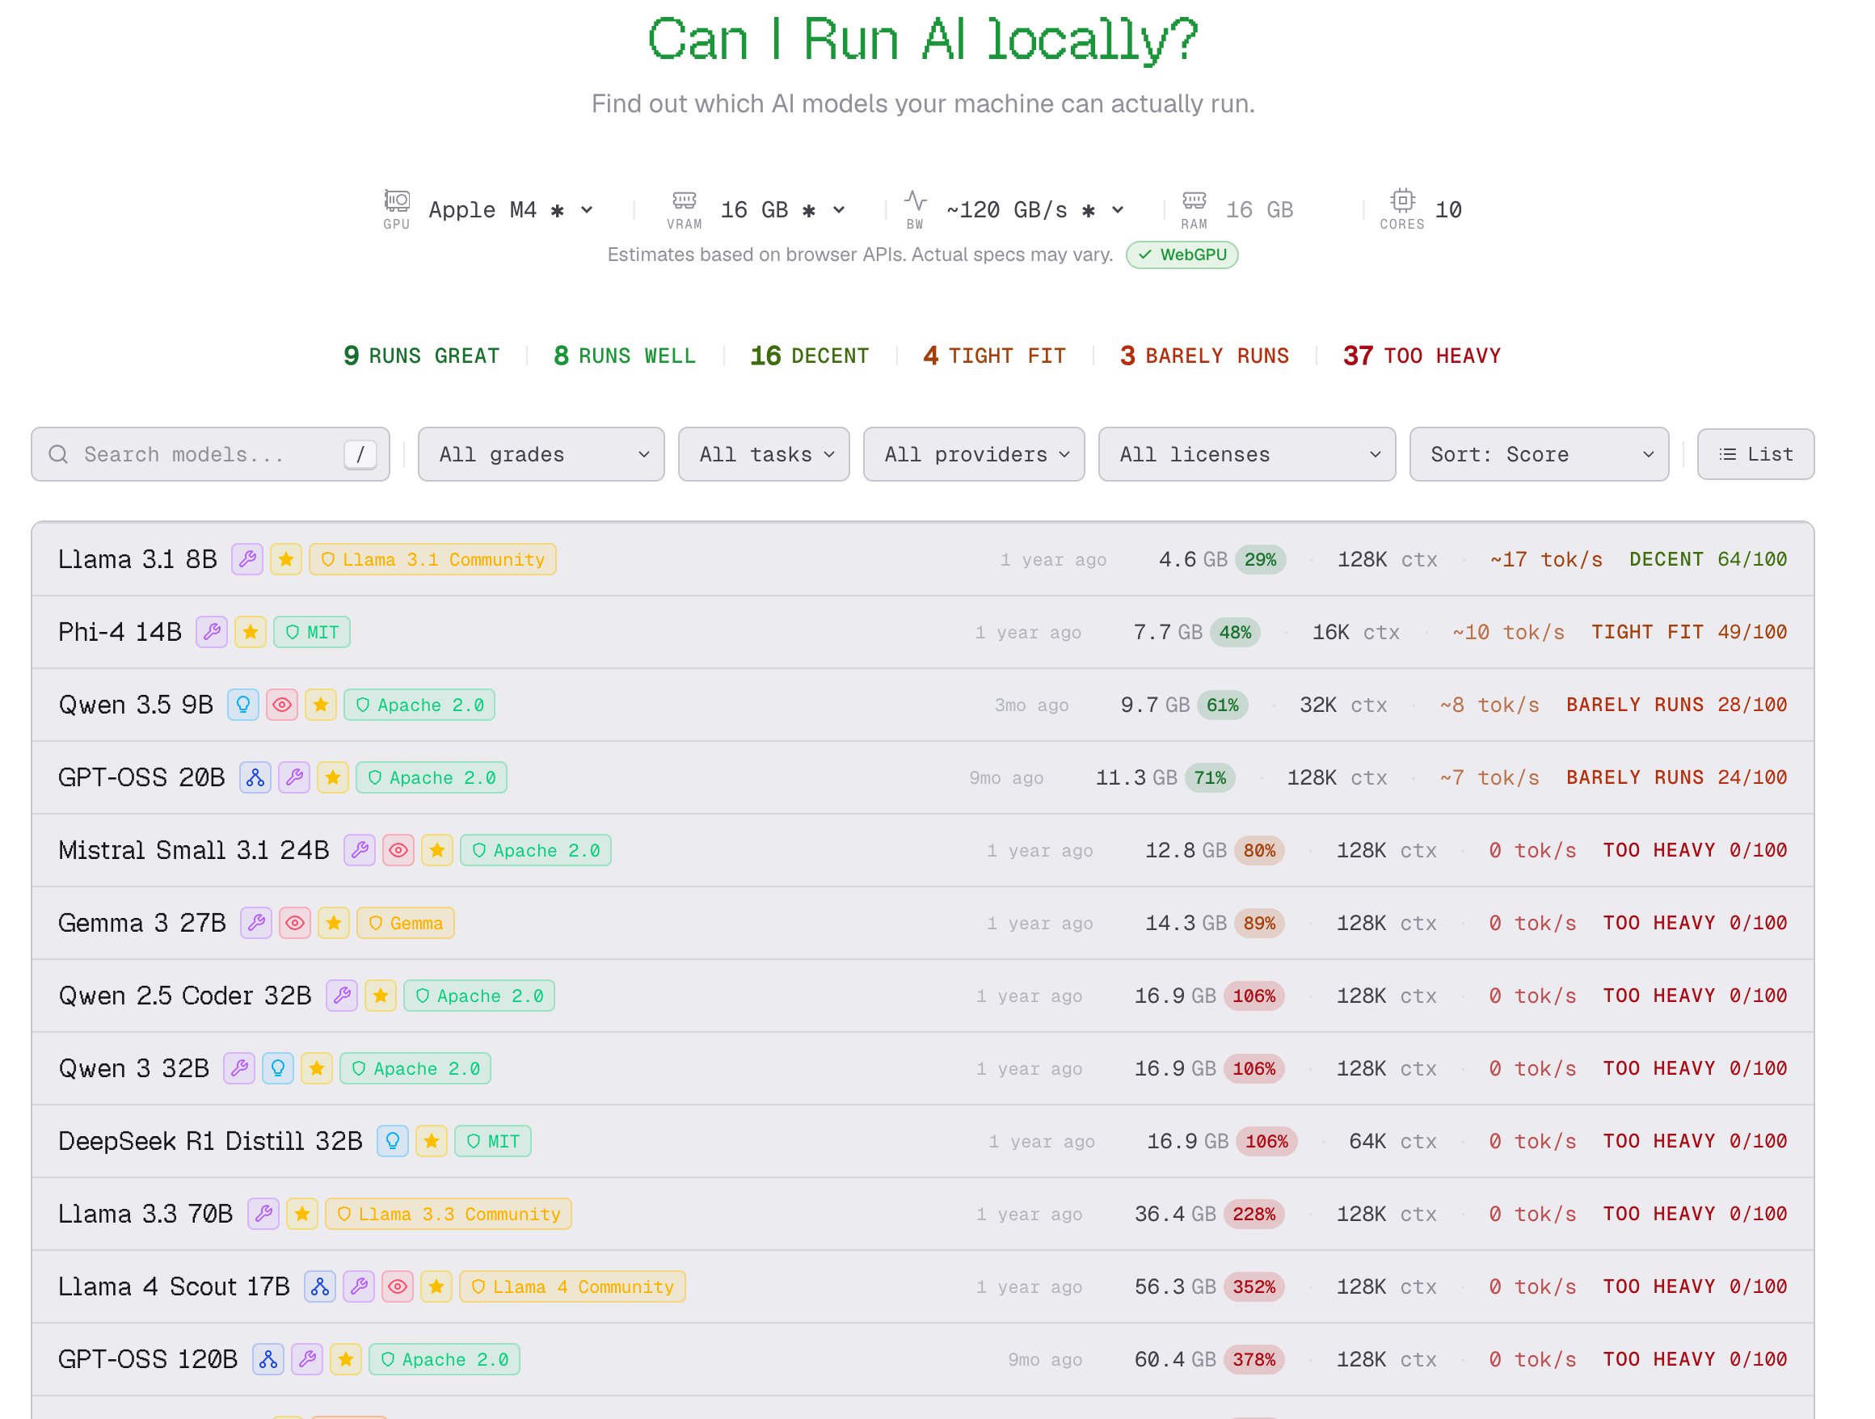Click the Llama 4 Community license tag
Image resolution: width=1875 pixels, height=1419 pixels.
(573, 1287)
